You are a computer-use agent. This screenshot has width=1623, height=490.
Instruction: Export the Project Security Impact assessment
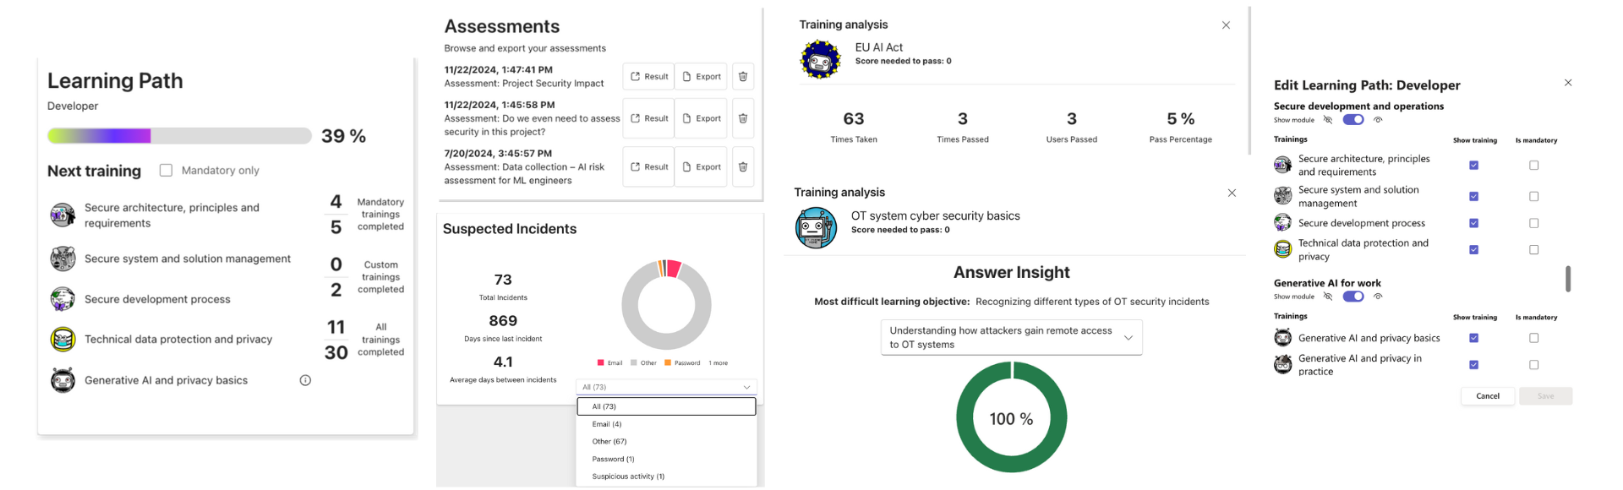(x=701, y=77)
